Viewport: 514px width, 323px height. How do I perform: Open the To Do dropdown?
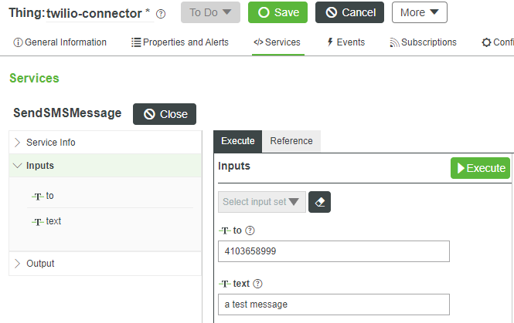click(x=210, y=12)
